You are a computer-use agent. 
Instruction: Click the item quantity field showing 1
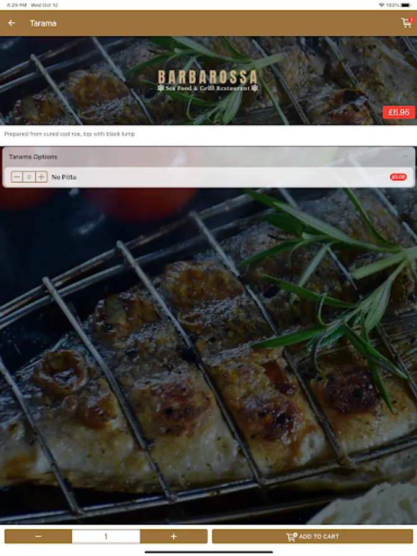pos(106,536)
